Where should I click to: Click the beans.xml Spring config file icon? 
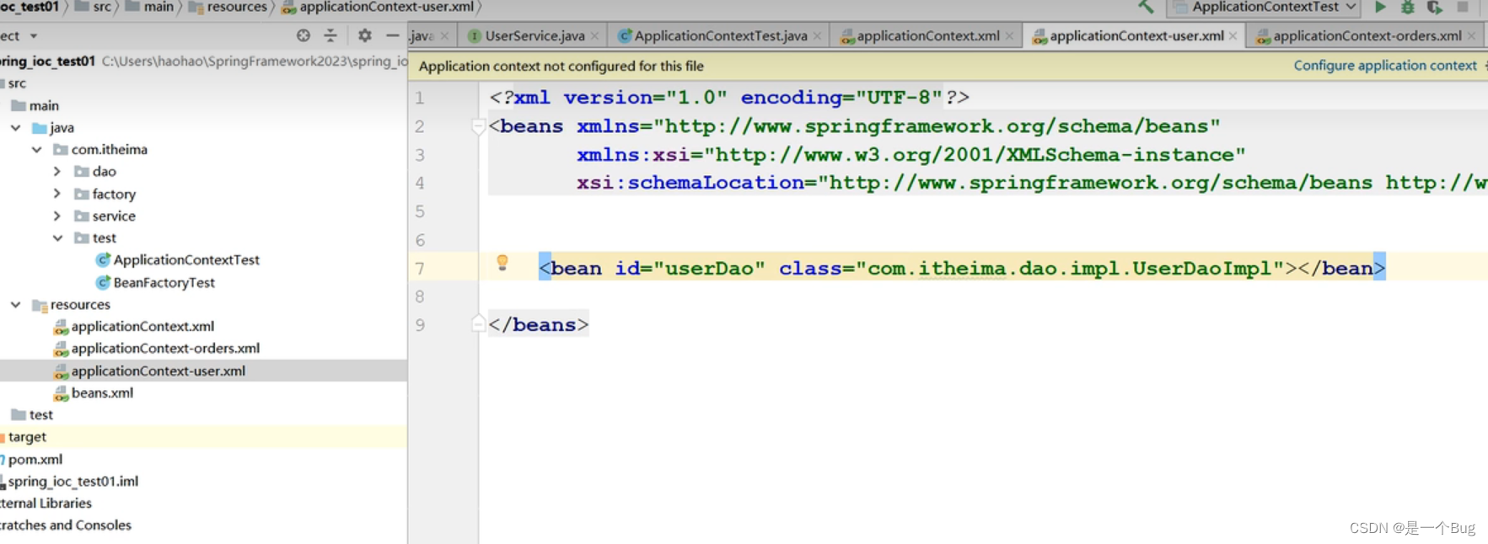point(61,393)
